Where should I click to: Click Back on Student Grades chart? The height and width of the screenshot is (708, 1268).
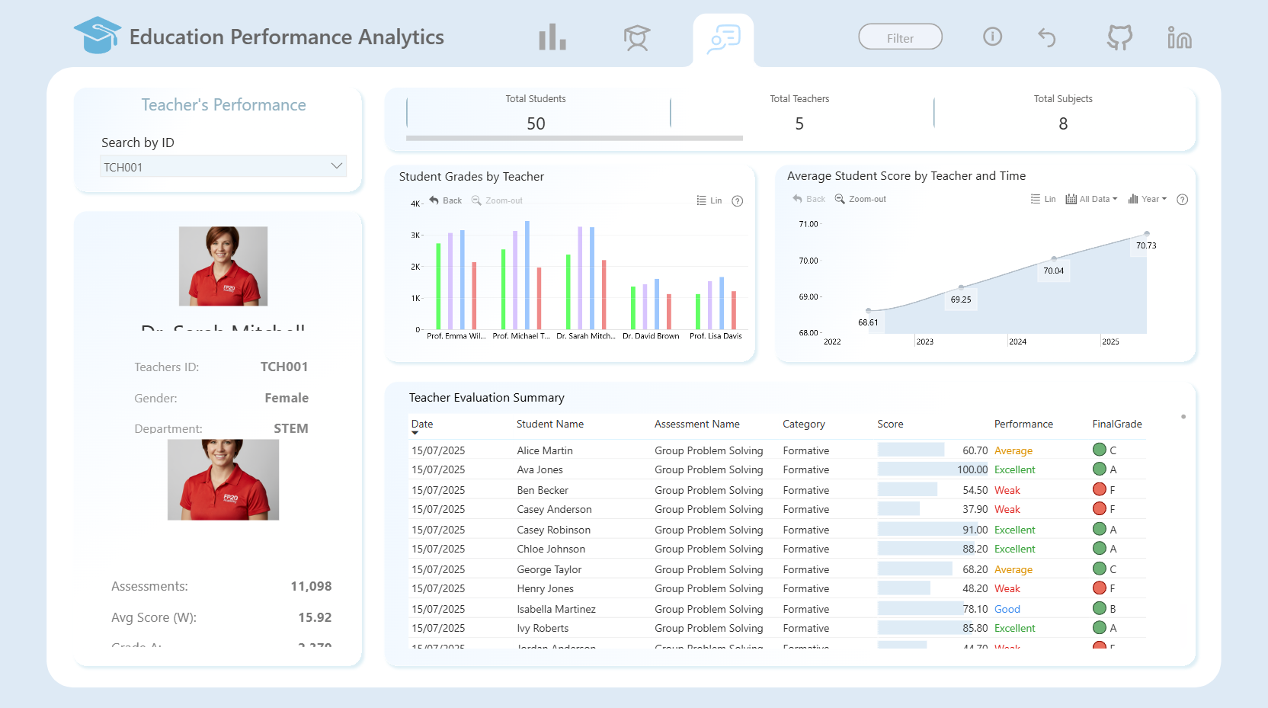(446, 200)
